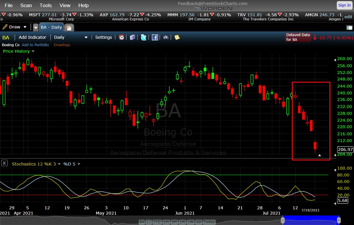Click the Worden logo
The height and width of the screenshot is (225, 354).
click(213, 8)
